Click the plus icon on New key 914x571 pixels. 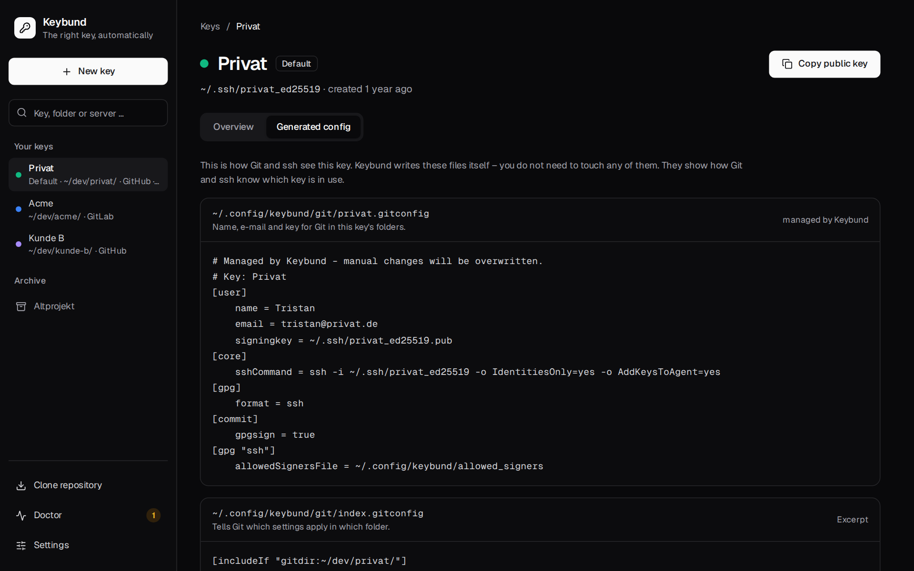(67, 71)
